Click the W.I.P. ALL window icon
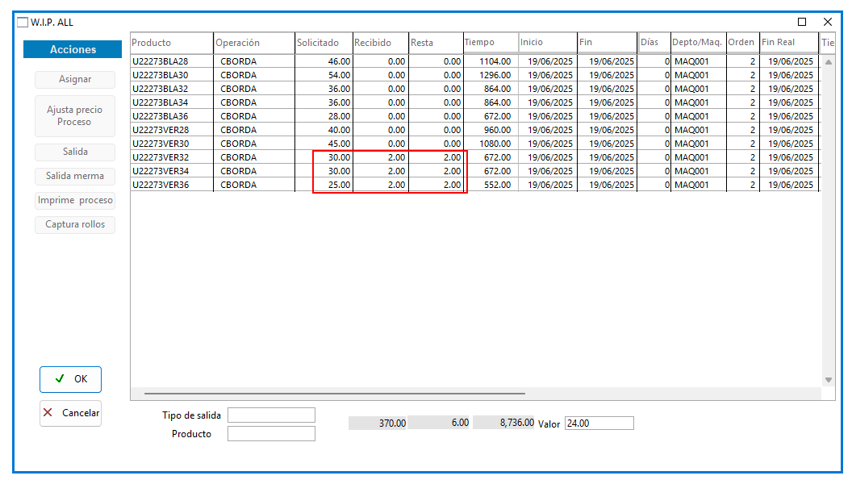Image resolution: width=852 pixels, height=484 pixels. click(23, 23)
